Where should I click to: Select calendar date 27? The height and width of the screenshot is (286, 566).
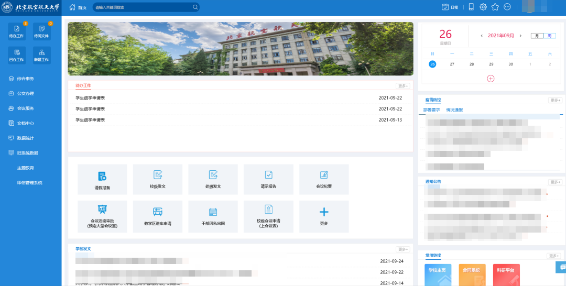[x=452, y=64]
